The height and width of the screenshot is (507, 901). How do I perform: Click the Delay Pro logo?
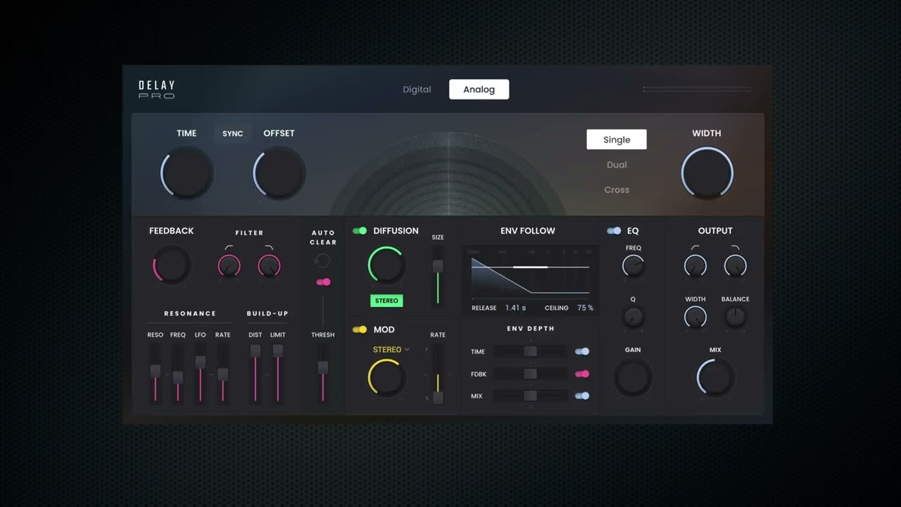tap(157, 89)
